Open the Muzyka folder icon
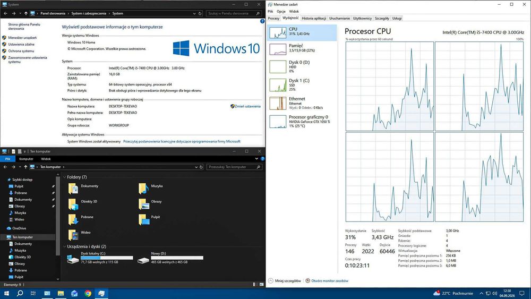Image resolution: width=531 pixels, height=299 pixels. 143,189
